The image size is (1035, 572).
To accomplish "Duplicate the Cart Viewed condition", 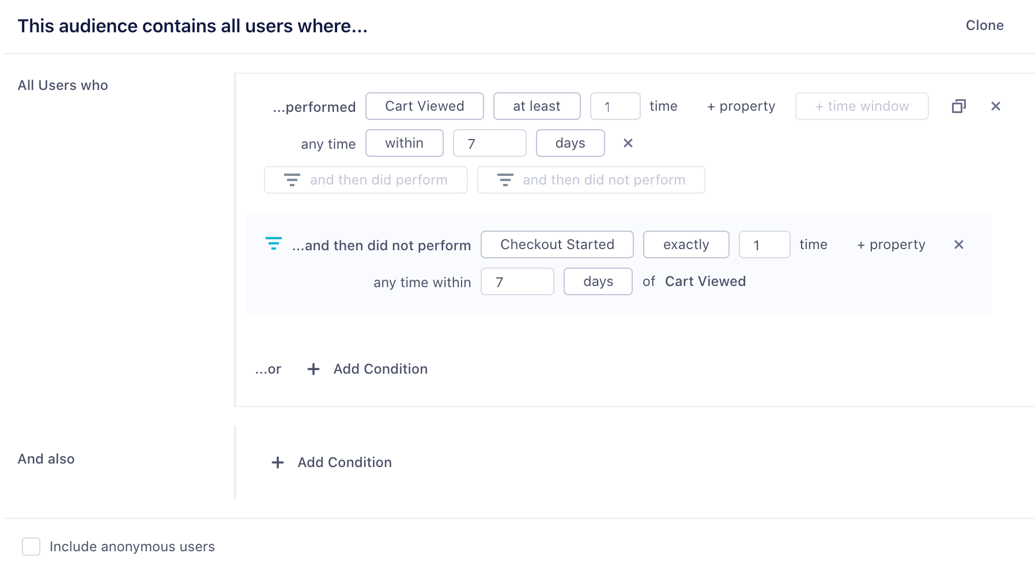I will 958,106.
